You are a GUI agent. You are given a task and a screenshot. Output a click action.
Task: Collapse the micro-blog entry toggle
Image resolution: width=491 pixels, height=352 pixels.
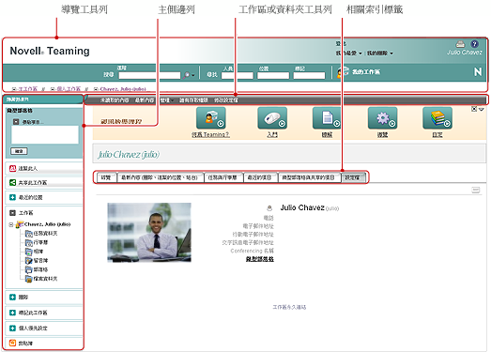tap(16, 121)
